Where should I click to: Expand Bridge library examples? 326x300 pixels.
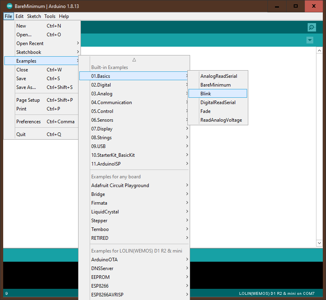pyautogui.click(x=134, y=194)
